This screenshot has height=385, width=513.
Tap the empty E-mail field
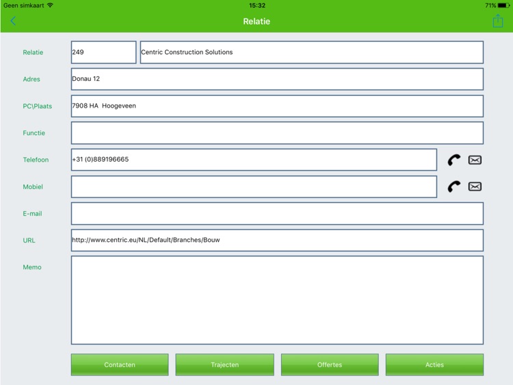coord(277,214)
